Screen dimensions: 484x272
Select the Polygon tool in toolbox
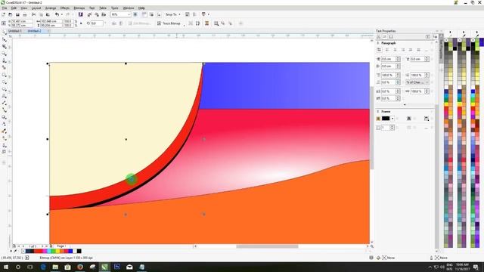5,89
